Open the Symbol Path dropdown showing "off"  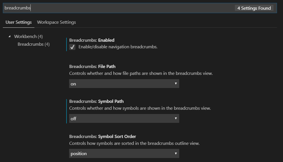point(124,119)
